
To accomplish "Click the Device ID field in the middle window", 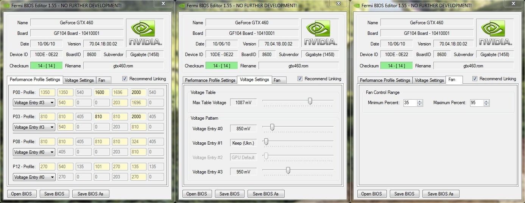I will click(221, 55).
